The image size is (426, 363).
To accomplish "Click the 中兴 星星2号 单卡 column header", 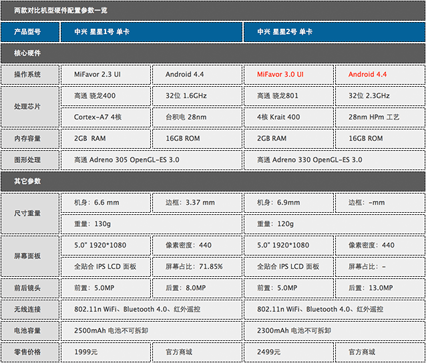I will pyautogui.click(x=335, y=32).
